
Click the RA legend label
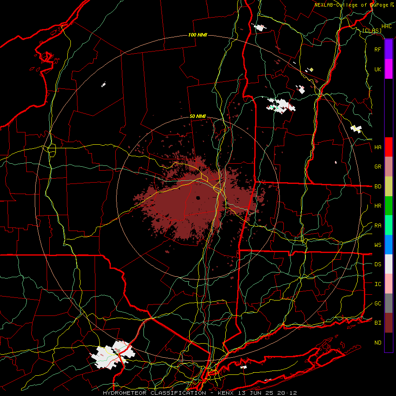pos(378,226)
